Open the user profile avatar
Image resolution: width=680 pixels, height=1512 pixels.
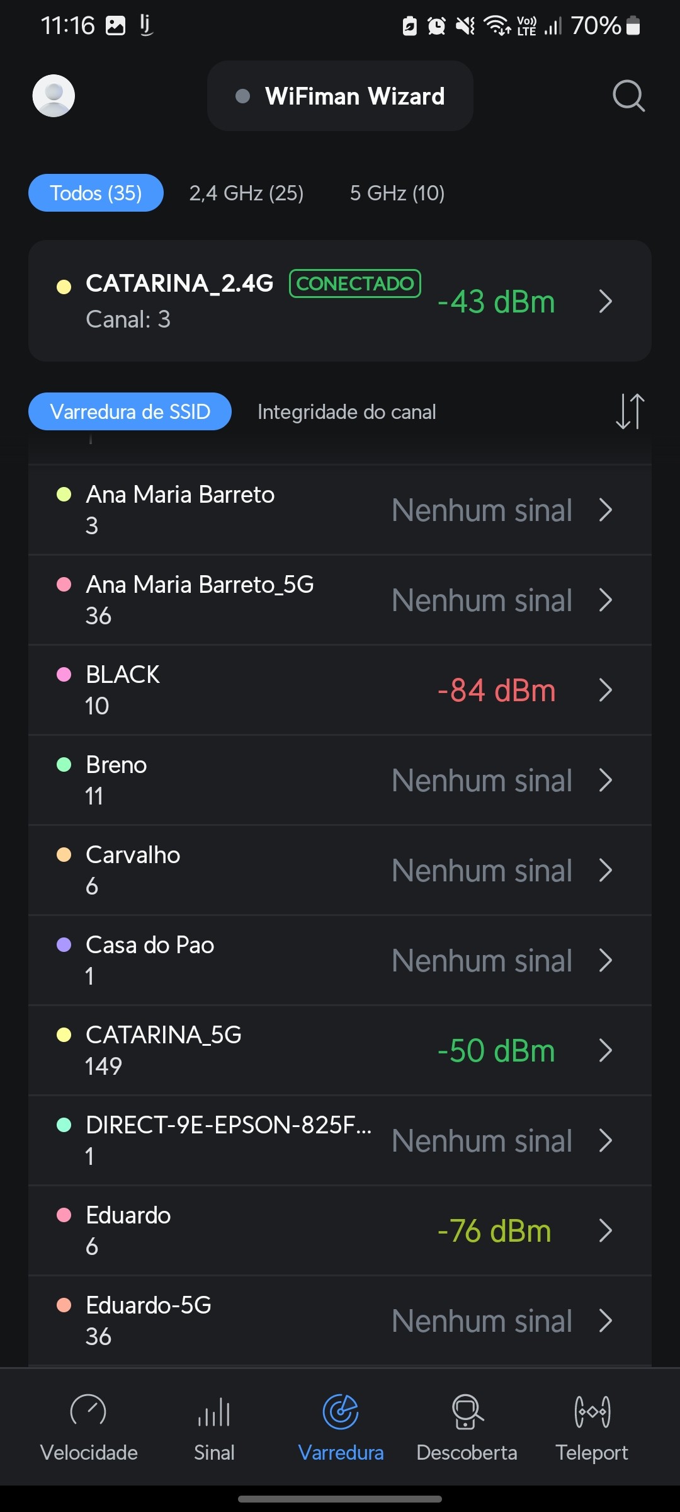point(54,96)
